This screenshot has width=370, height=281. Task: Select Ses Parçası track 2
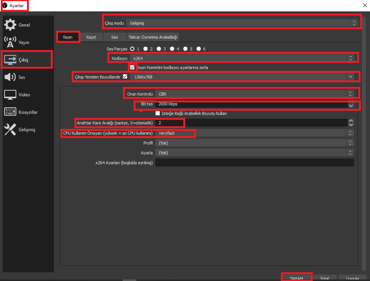[x=146, y=49]
